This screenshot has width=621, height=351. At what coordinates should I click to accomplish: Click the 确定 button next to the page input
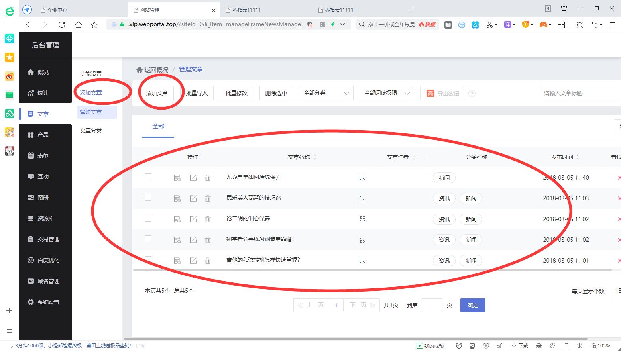(x=472, y=305)
